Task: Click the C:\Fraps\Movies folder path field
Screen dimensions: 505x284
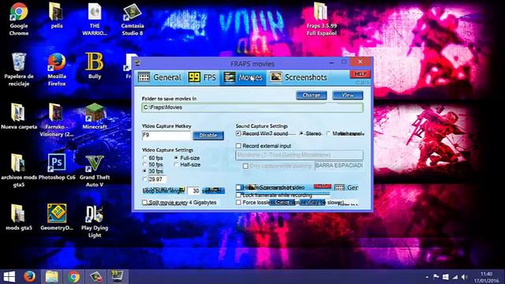Action: point(252,107)
